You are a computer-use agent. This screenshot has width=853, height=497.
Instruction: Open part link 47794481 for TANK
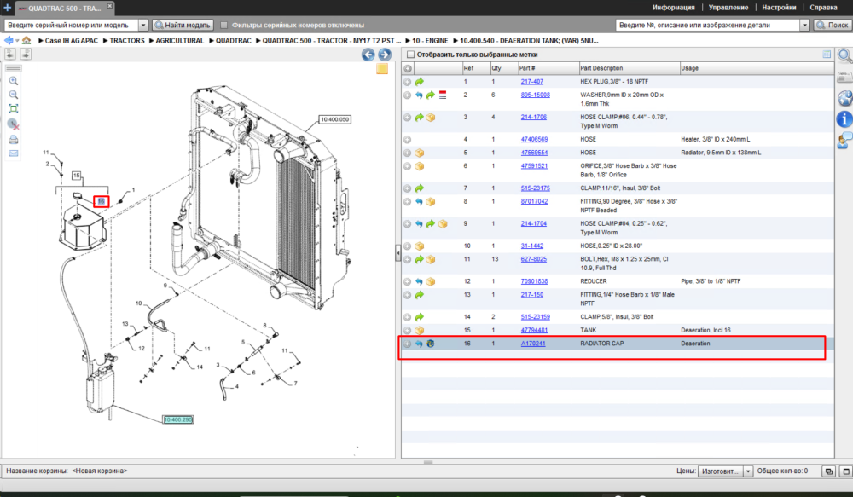click(534, 331)
